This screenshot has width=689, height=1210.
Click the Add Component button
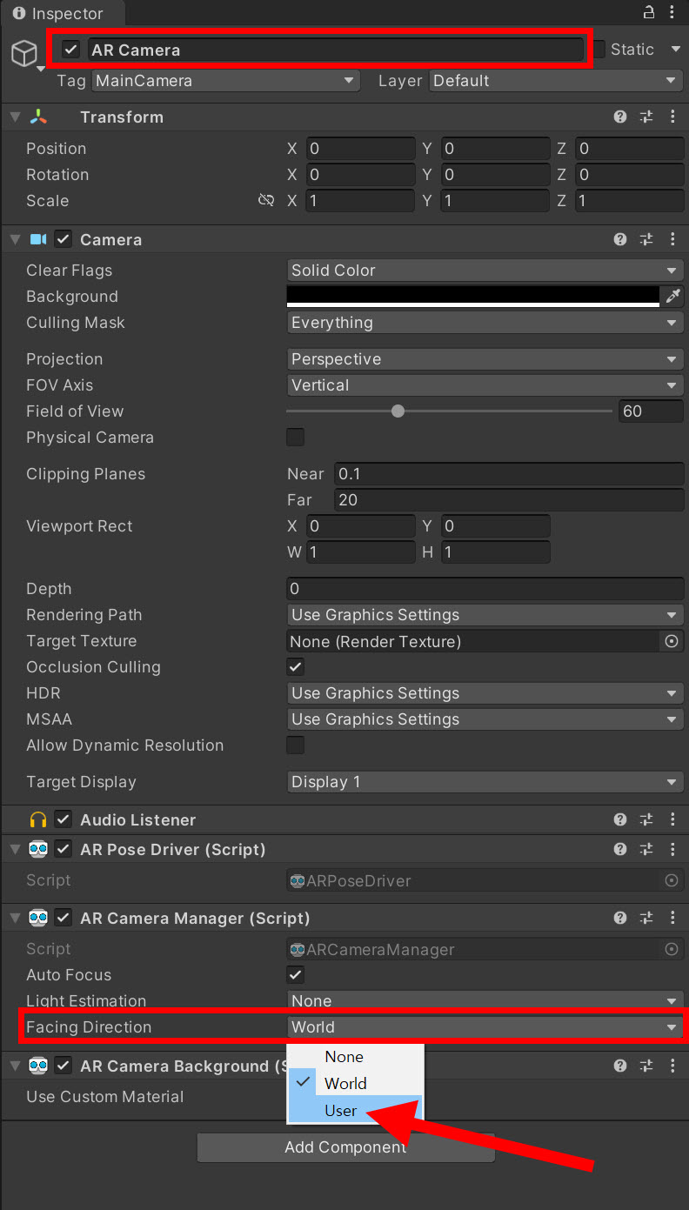(x=345, y=1147)
